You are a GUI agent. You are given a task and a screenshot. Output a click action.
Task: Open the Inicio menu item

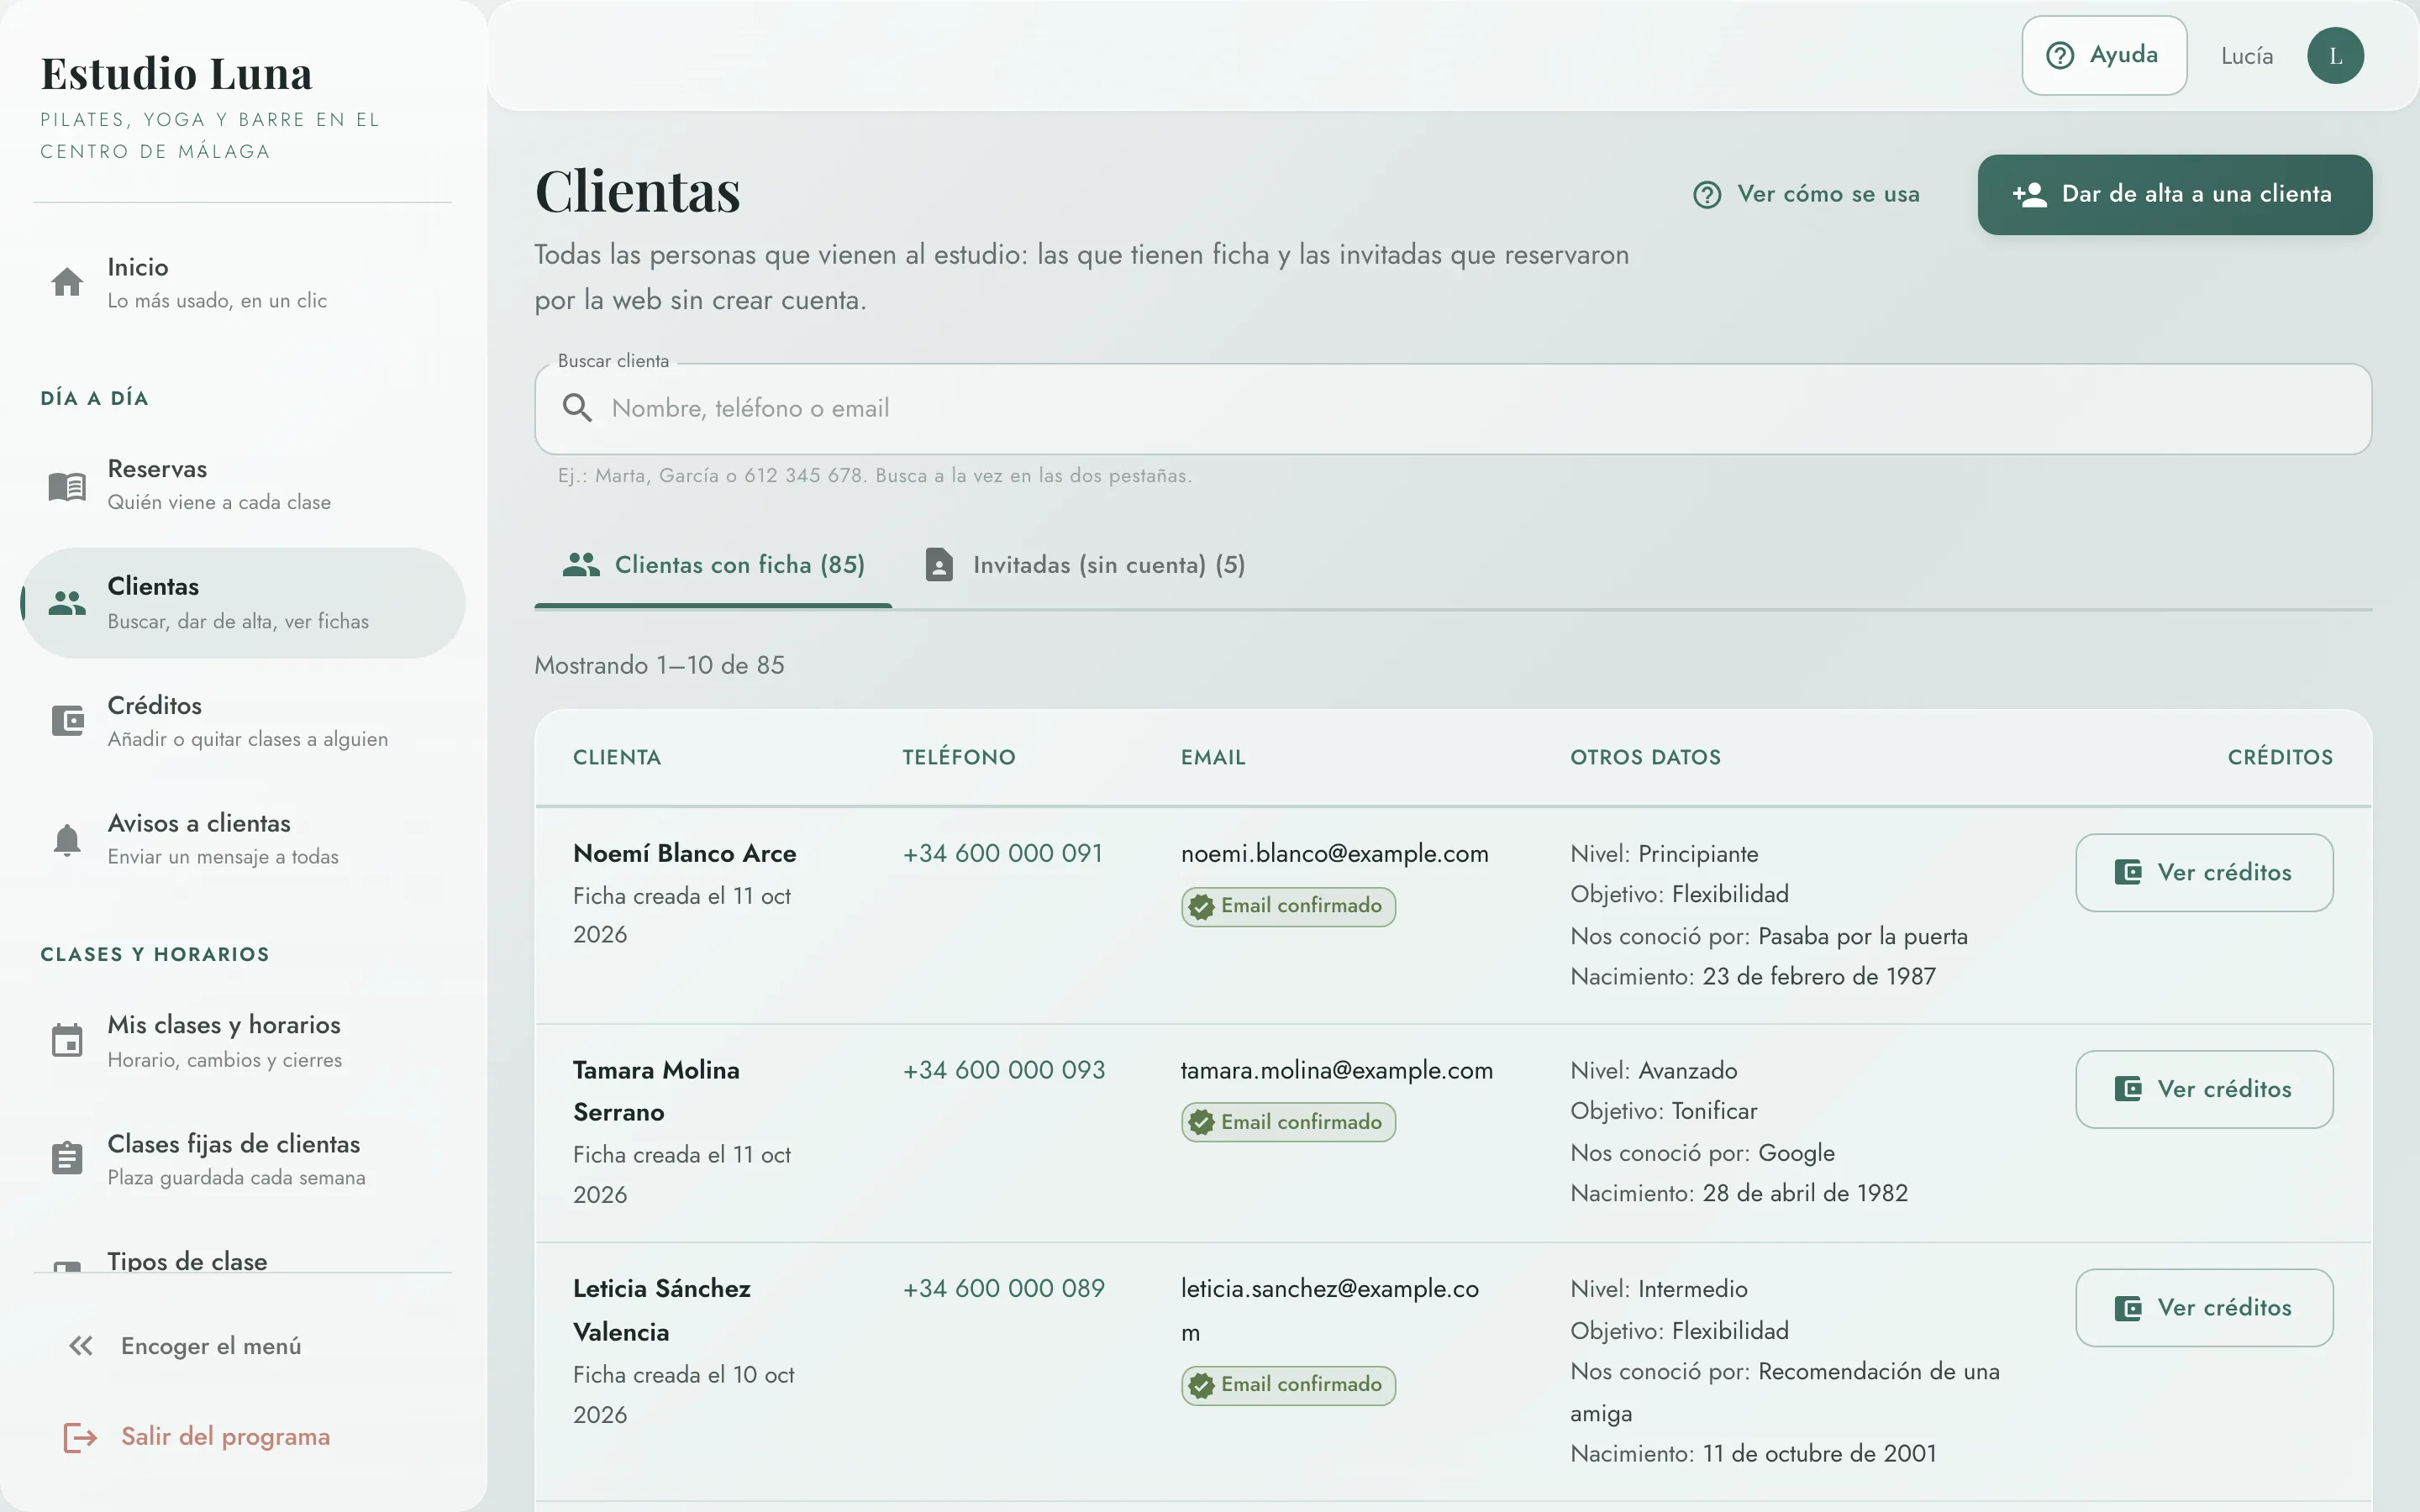[243, 283]
